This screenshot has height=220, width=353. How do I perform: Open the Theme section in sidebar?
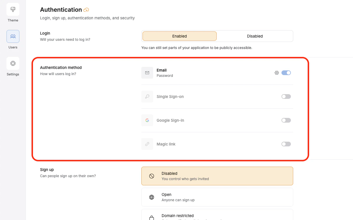pyautogui.click(x=13, y=9)
